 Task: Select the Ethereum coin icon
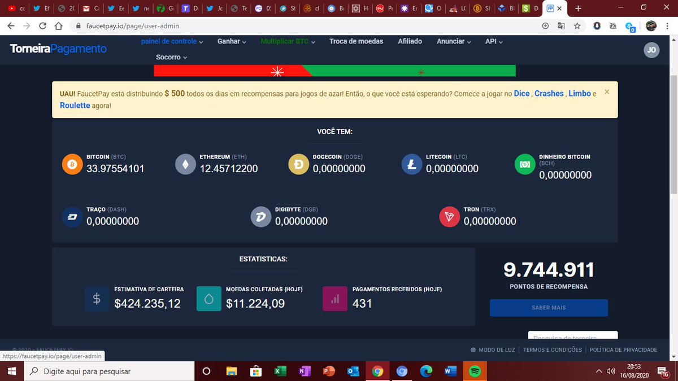point(185,164)
